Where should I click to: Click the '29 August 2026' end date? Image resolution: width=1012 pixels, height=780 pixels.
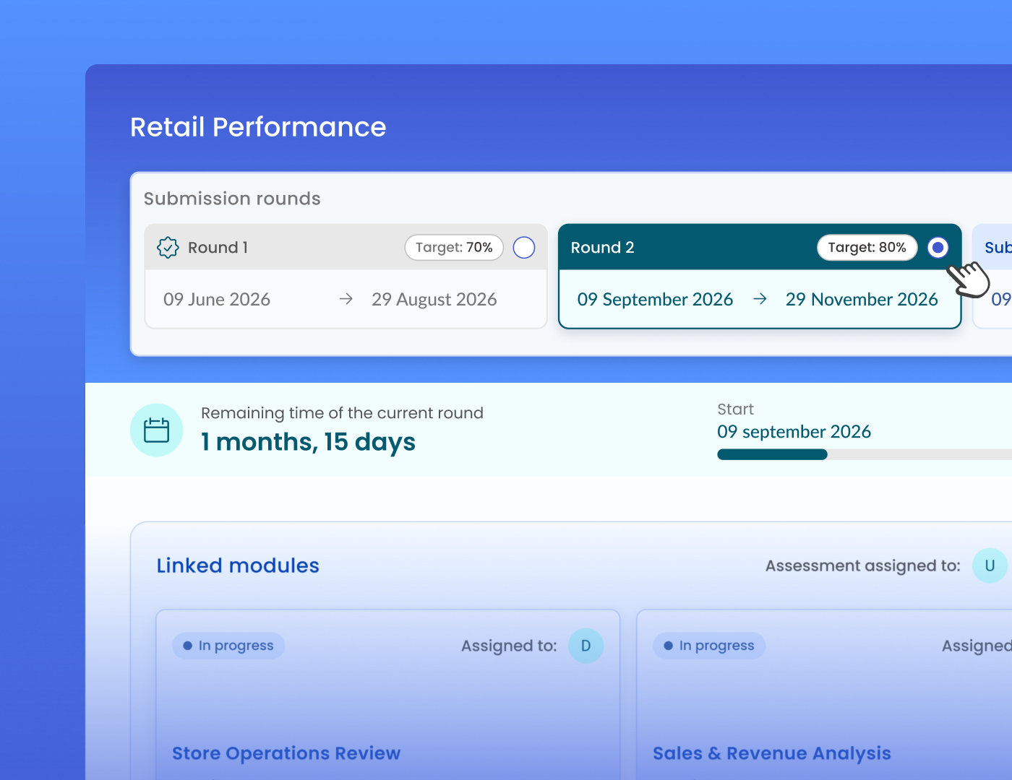434,300
